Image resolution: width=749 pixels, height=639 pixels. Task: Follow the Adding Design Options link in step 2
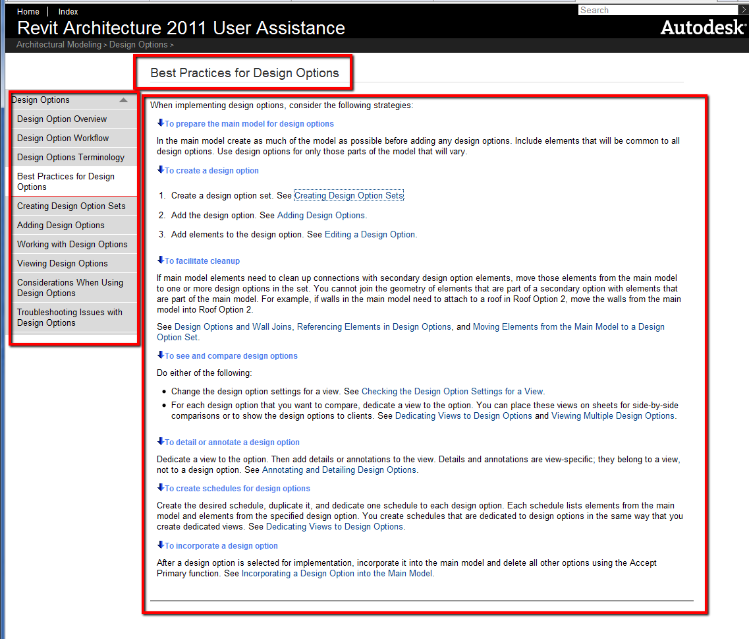coord(321,215)
